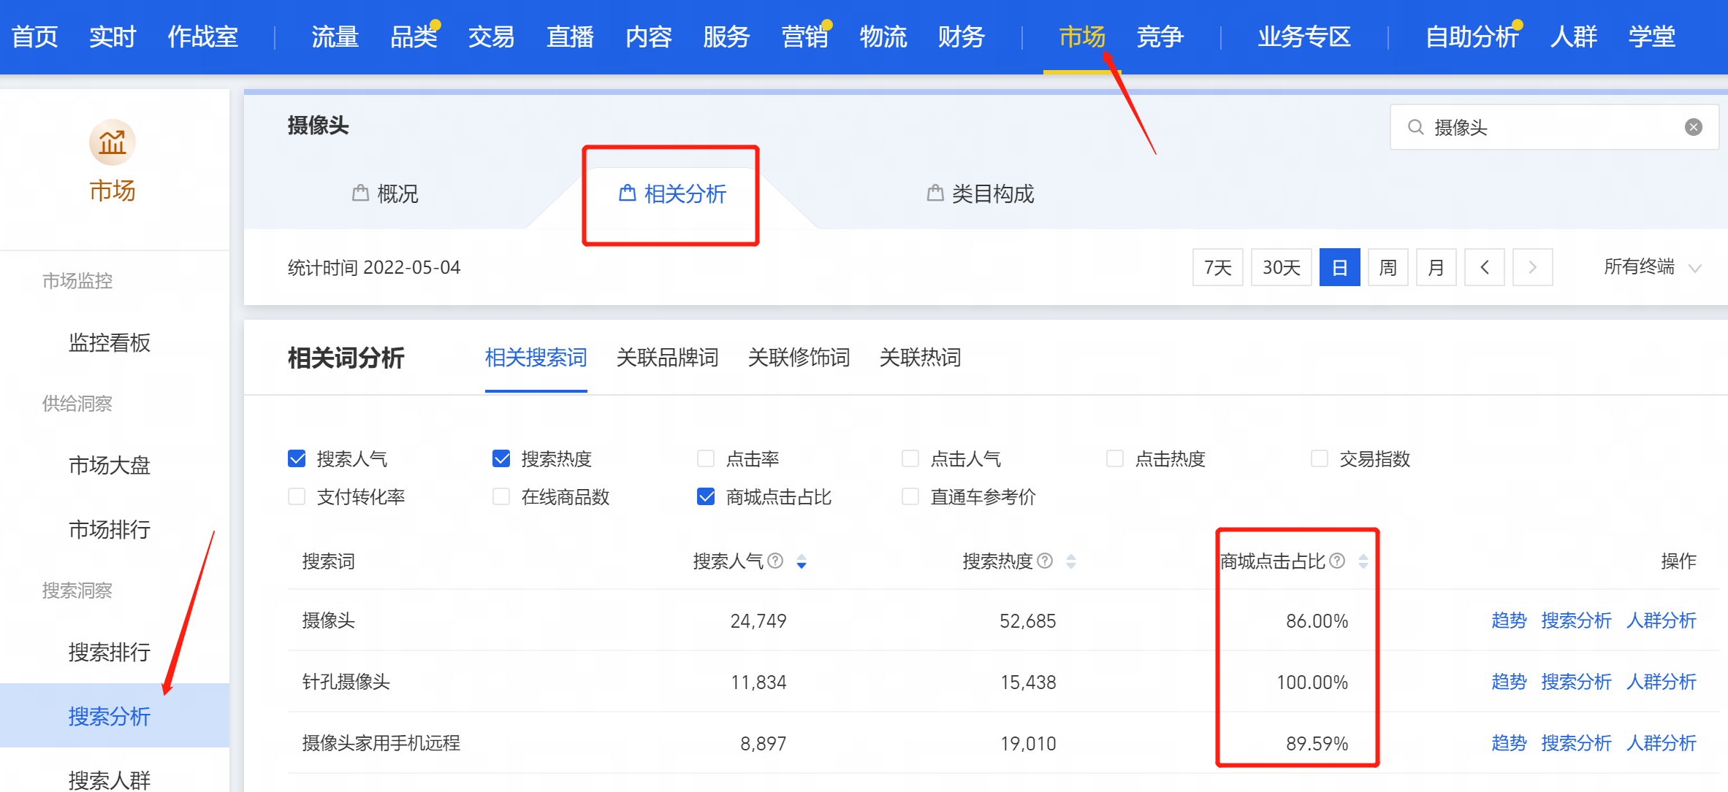Enable the 交易指数 metric checkbox
Image resolution: width=1728 pixels, height=792 pixels.
[x=1320, y=458]
